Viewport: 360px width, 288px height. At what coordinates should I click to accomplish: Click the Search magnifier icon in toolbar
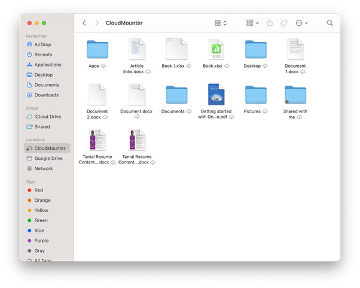click(x=330, y=23)
